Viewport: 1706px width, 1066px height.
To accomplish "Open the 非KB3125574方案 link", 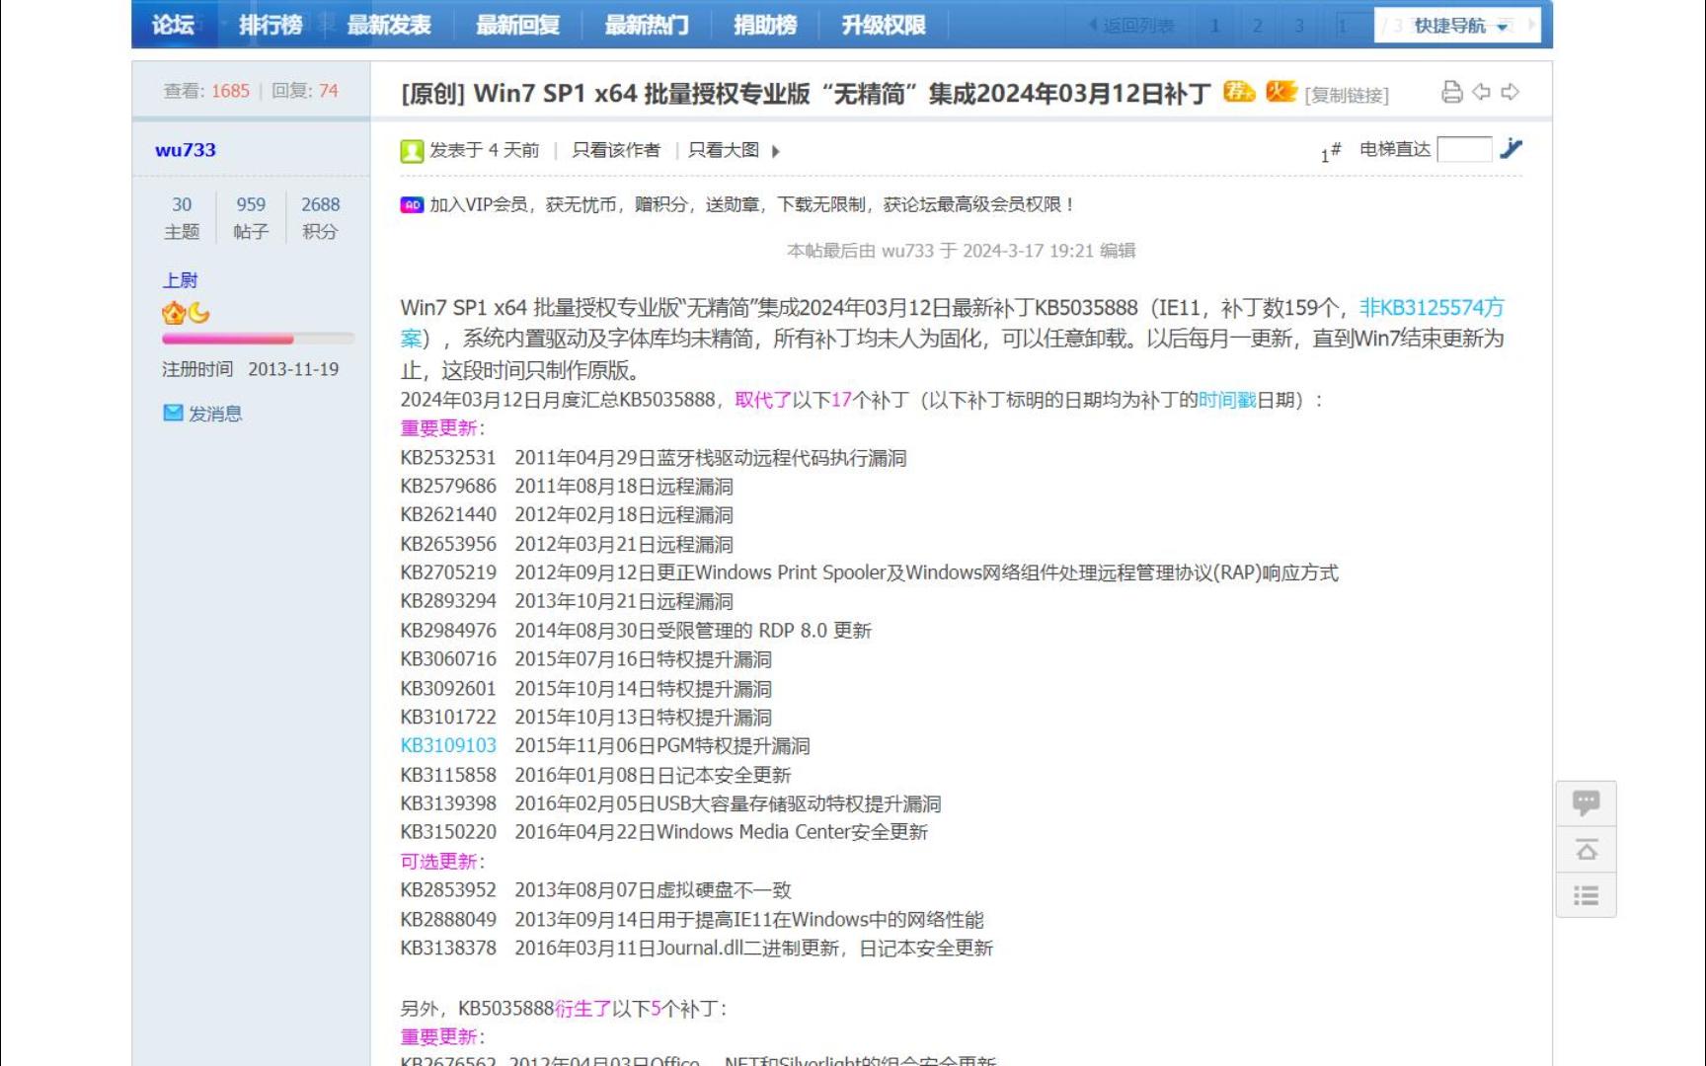I will coord(1432,308).
